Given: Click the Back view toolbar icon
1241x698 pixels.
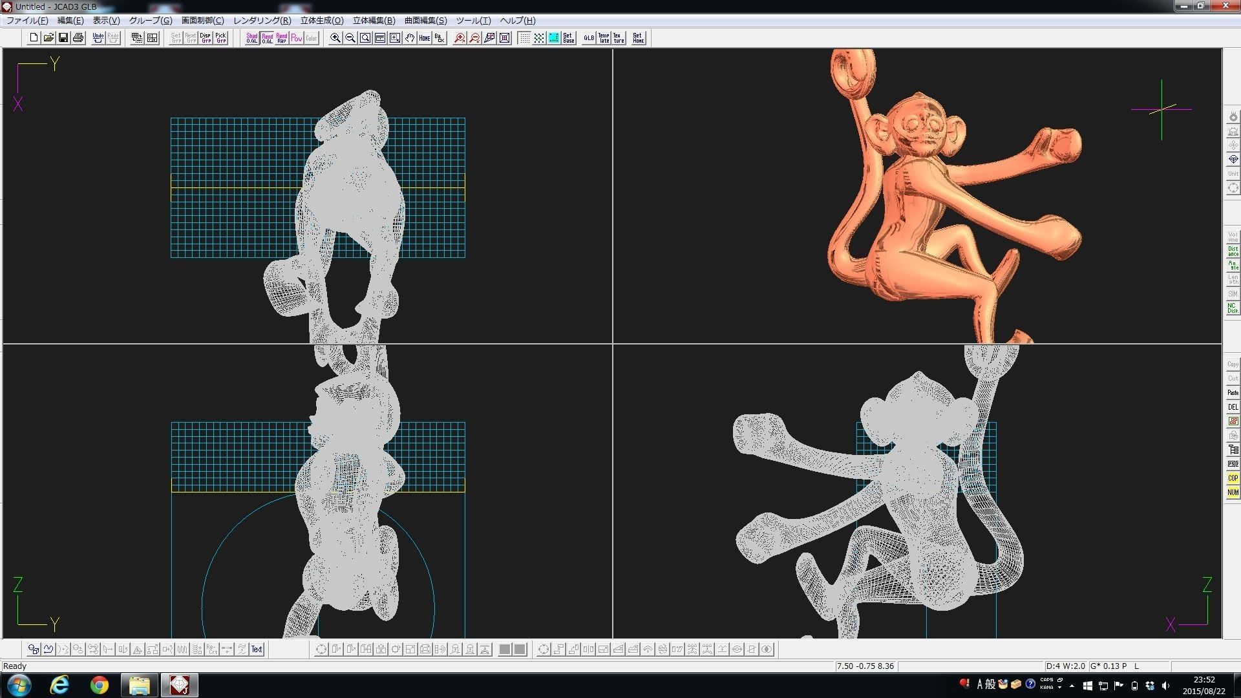Looking at the screenshot, I should [440, 38].
